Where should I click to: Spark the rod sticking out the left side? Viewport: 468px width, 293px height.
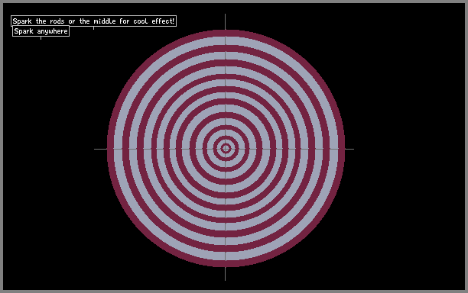pos(101,149)
